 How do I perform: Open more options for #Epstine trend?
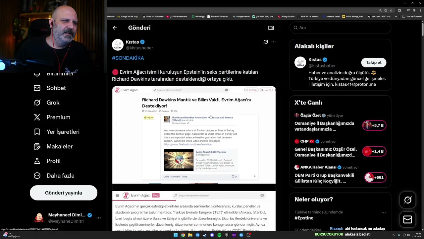tap(384, 213)
